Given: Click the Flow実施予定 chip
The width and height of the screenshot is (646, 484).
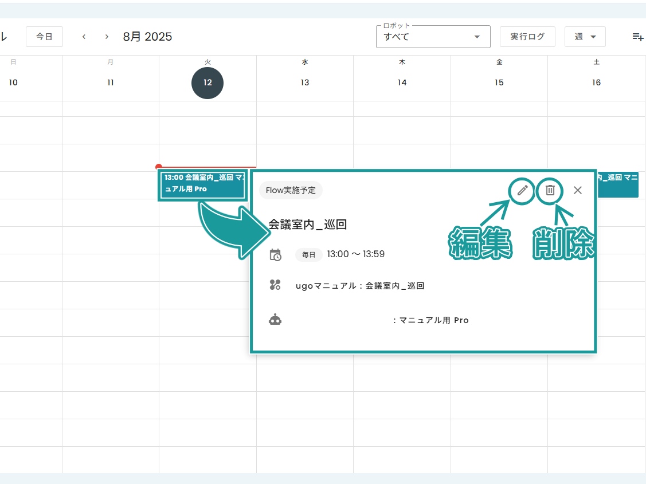Looking at the screenshot, I should click(x=291, y=190).
